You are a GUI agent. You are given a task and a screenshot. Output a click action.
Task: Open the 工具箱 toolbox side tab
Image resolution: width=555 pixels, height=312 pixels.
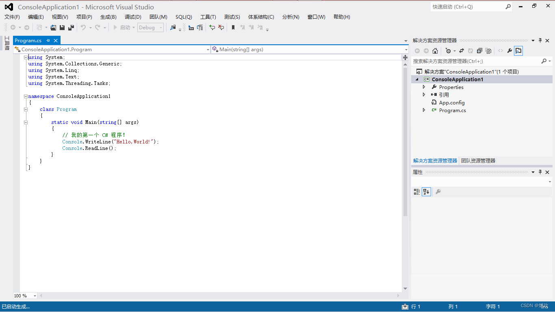coord(7,43)
